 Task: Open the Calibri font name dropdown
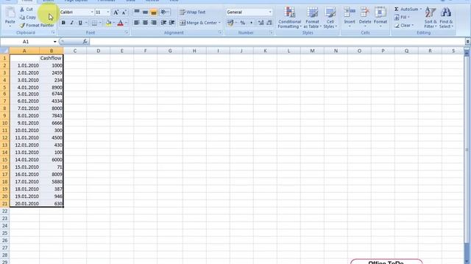click(92, 12)
